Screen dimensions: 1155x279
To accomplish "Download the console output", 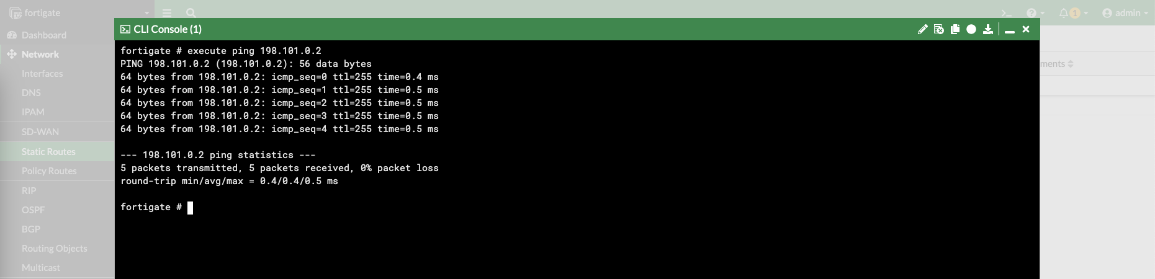I will 988,29.
